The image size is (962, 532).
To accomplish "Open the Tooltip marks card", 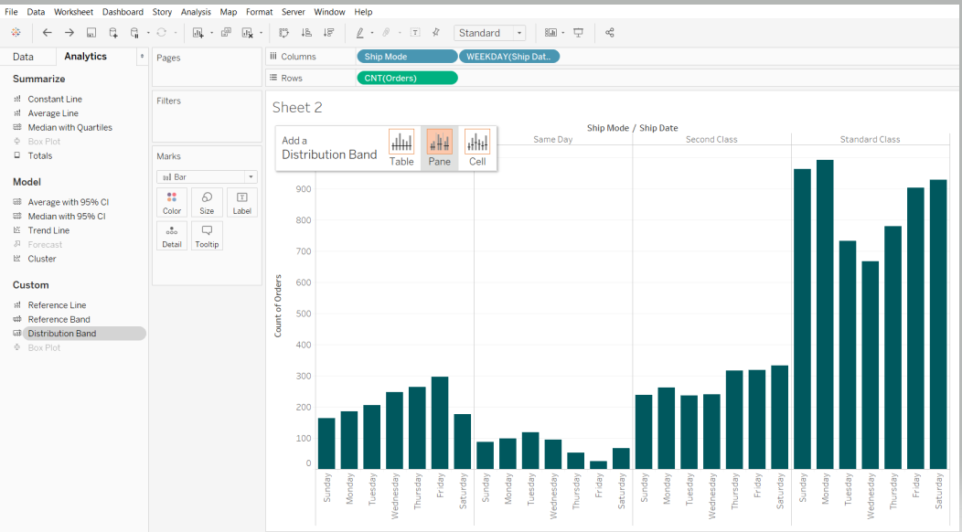I will 207,236.
